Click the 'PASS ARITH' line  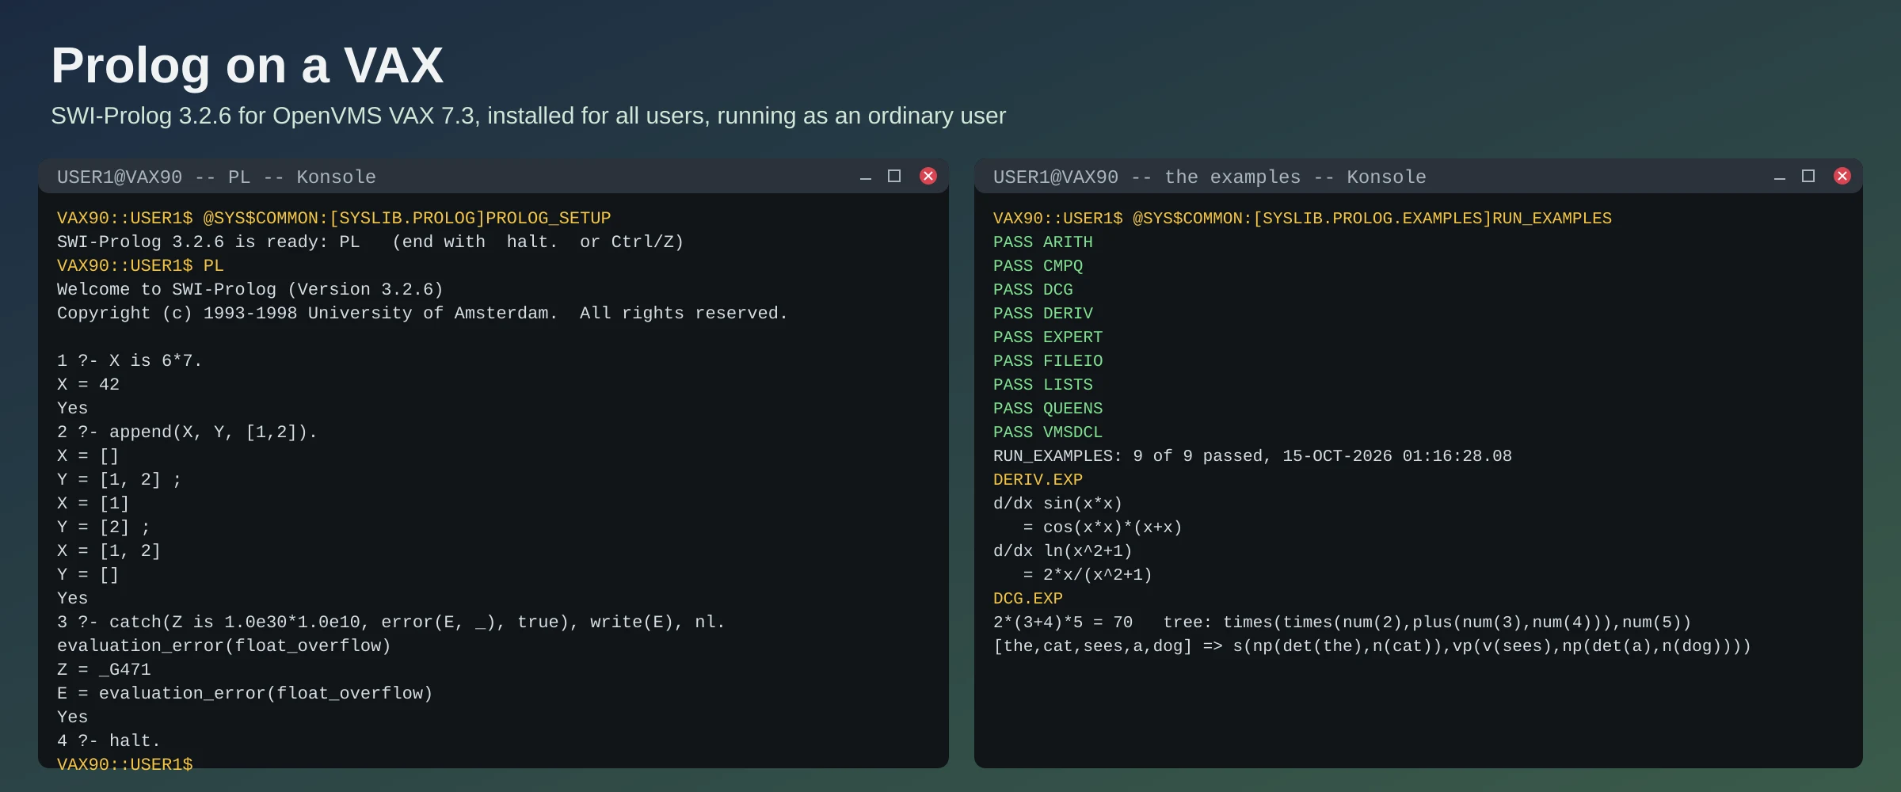(1042, 242)
